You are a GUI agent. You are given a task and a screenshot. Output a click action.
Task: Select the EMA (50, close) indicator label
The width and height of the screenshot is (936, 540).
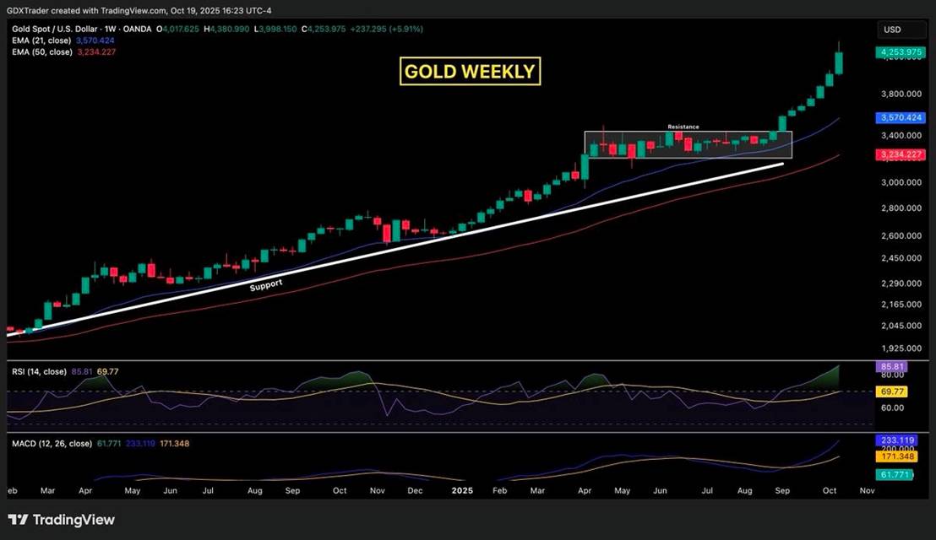point(41,51)
